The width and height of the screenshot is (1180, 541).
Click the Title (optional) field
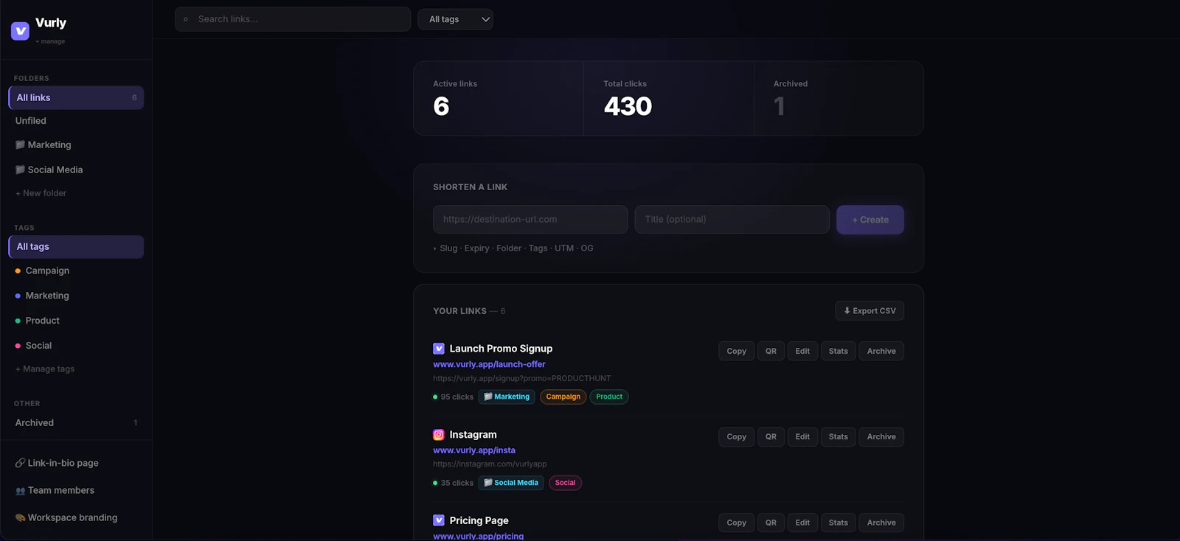732,220
